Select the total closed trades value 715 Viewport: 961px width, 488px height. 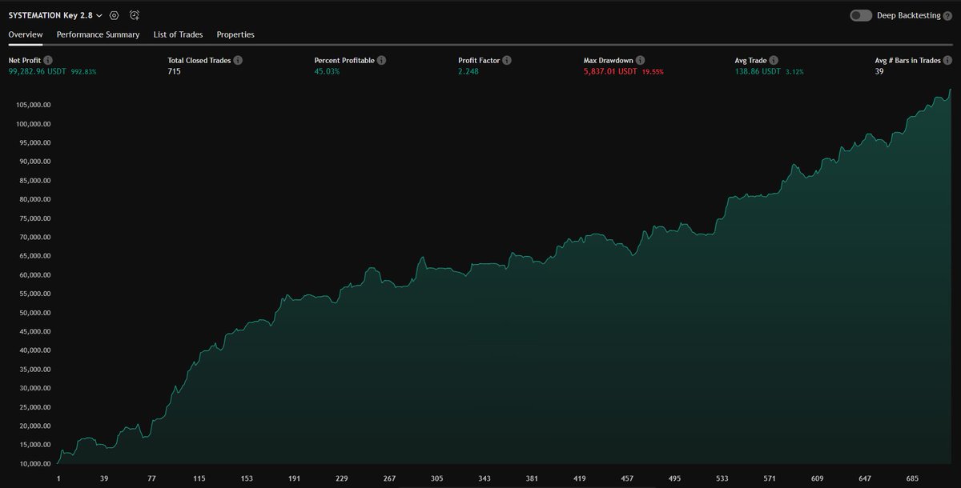click(x=174, y=71)
